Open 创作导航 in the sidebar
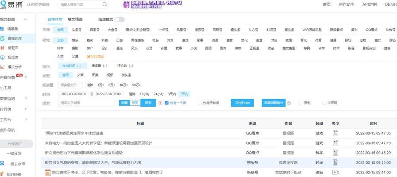Viewport: 397px width, 177px height. [8, 130]
